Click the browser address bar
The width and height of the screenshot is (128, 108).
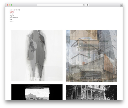coord(61,5)
